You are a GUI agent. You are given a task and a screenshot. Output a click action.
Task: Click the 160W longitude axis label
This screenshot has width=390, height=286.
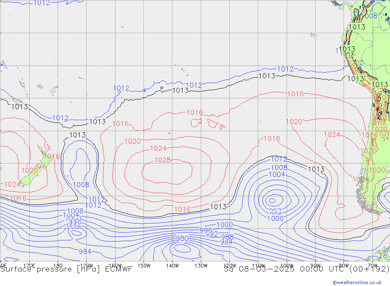pyautogui.click(x=115, y=266)
